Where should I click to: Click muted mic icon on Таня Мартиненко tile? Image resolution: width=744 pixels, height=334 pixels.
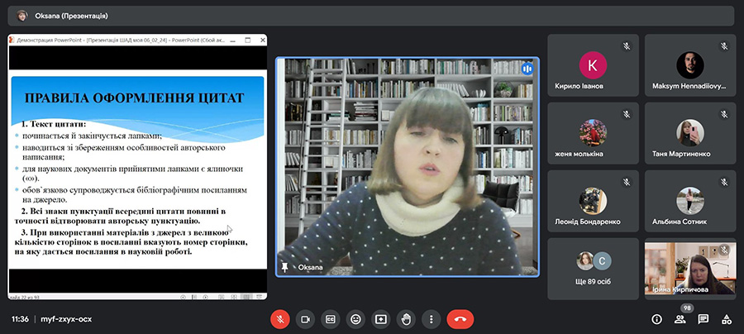723,114
